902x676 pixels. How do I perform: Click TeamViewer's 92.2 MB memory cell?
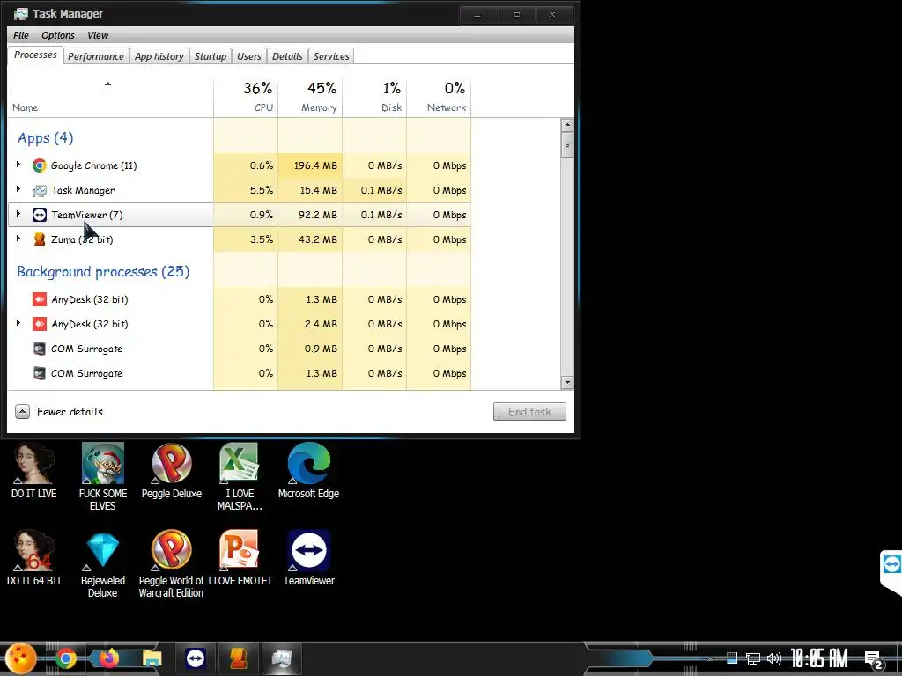311,215
